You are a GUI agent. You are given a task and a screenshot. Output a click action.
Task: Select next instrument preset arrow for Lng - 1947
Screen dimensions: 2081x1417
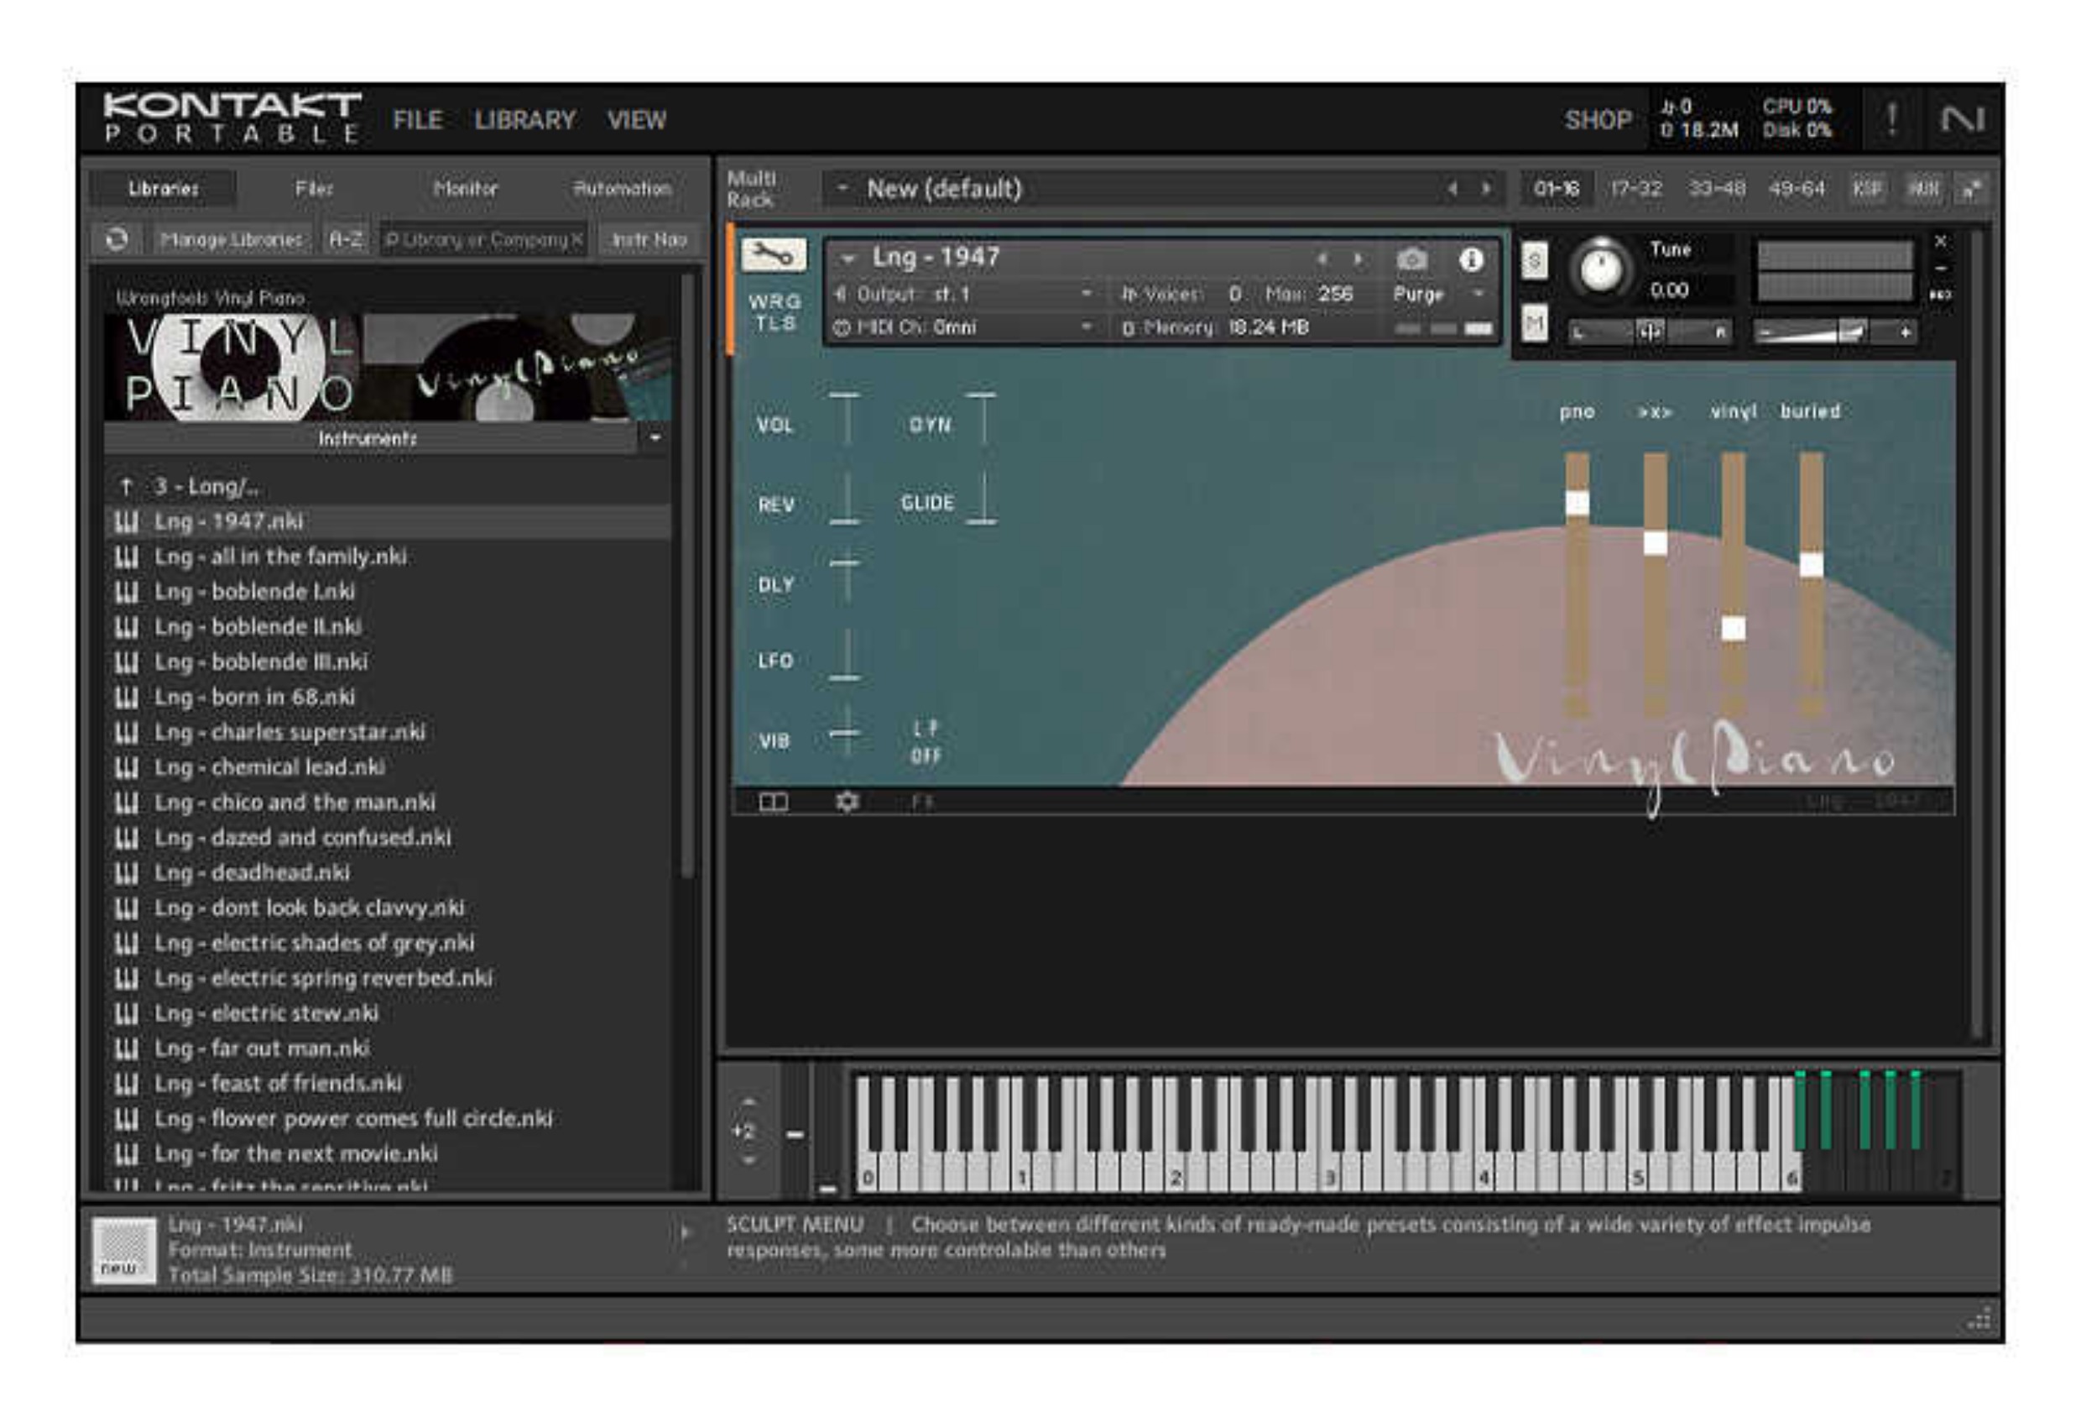click(1359, 259)
